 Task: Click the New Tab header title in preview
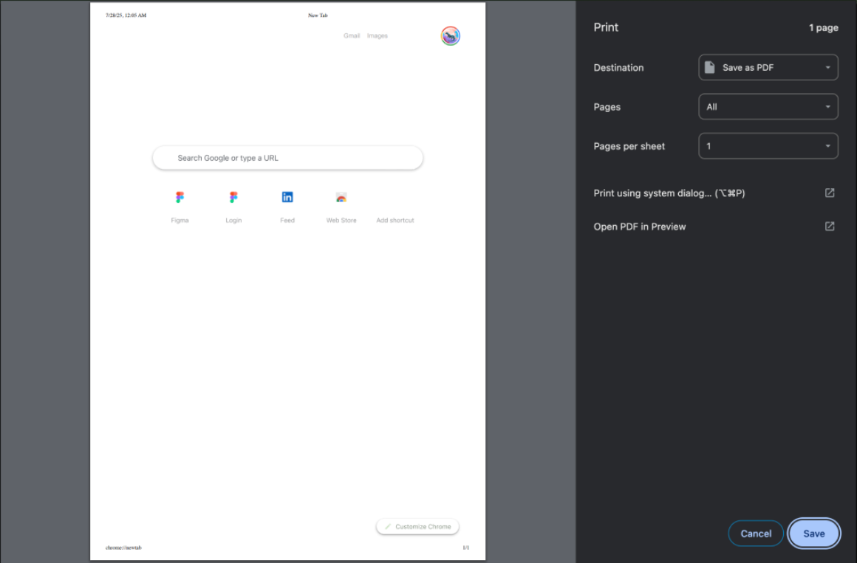[318, 15]
